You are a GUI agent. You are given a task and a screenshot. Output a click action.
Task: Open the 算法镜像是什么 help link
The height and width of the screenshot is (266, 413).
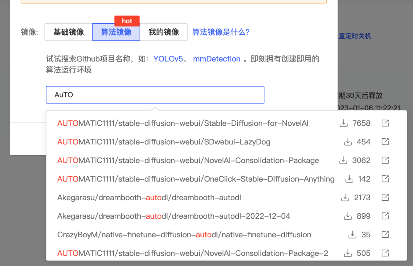click(x=222, y=32)
